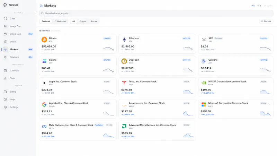The height and width of the screenshot is (156, 277).
Task: Toggle the Watchlist star filter
Action: pyautogui.click(x=60, y=21)
